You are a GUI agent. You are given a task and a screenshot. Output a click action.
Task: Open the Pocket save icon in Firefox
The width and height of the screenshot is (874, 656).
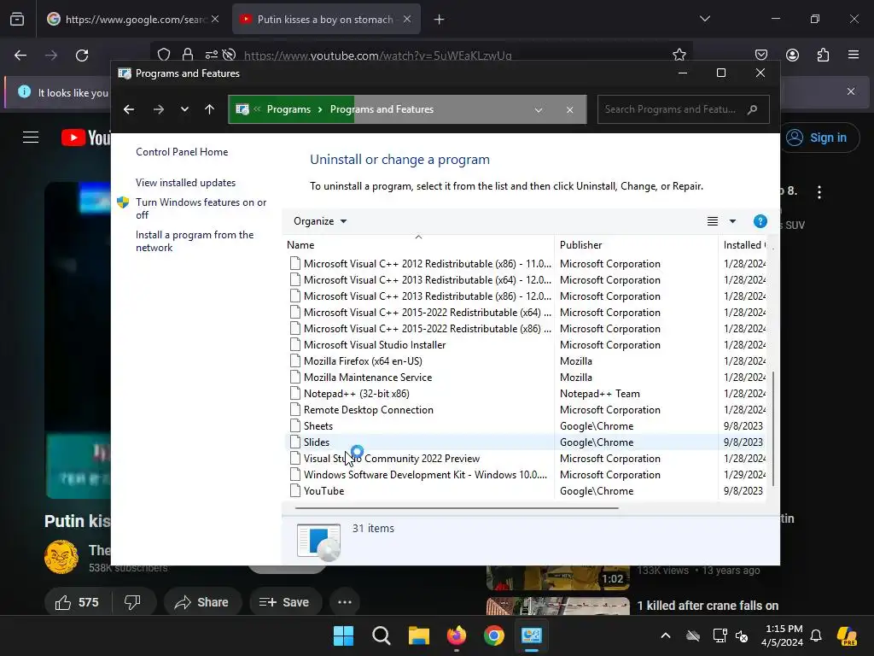[x=761, y=55]
